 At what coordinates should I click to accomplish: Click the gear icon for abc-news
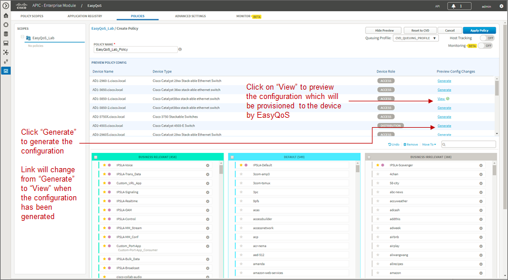481,192
